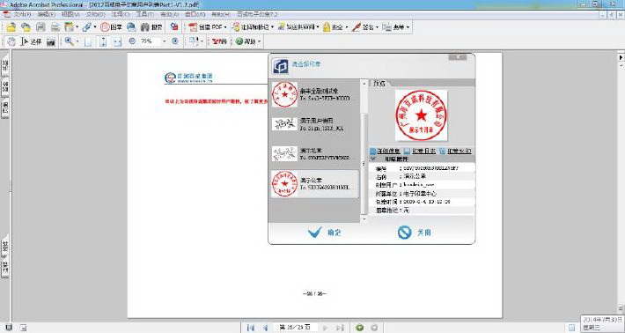Open the 书签 side panel tab
Viewport: 625px width, 333px height.
(5, 66)
